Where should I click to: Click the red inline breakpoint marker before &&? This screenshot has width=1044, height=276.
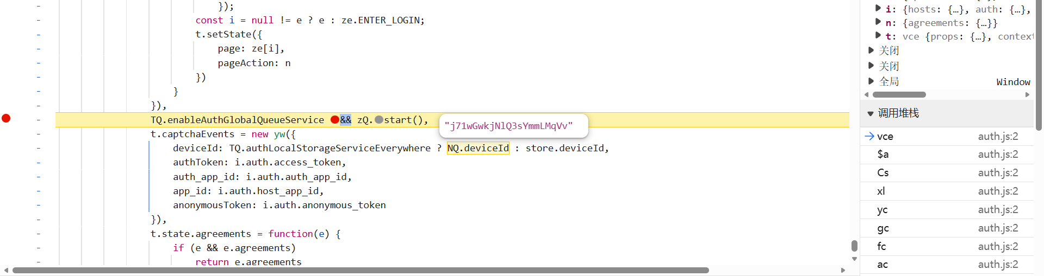point(335,120)
